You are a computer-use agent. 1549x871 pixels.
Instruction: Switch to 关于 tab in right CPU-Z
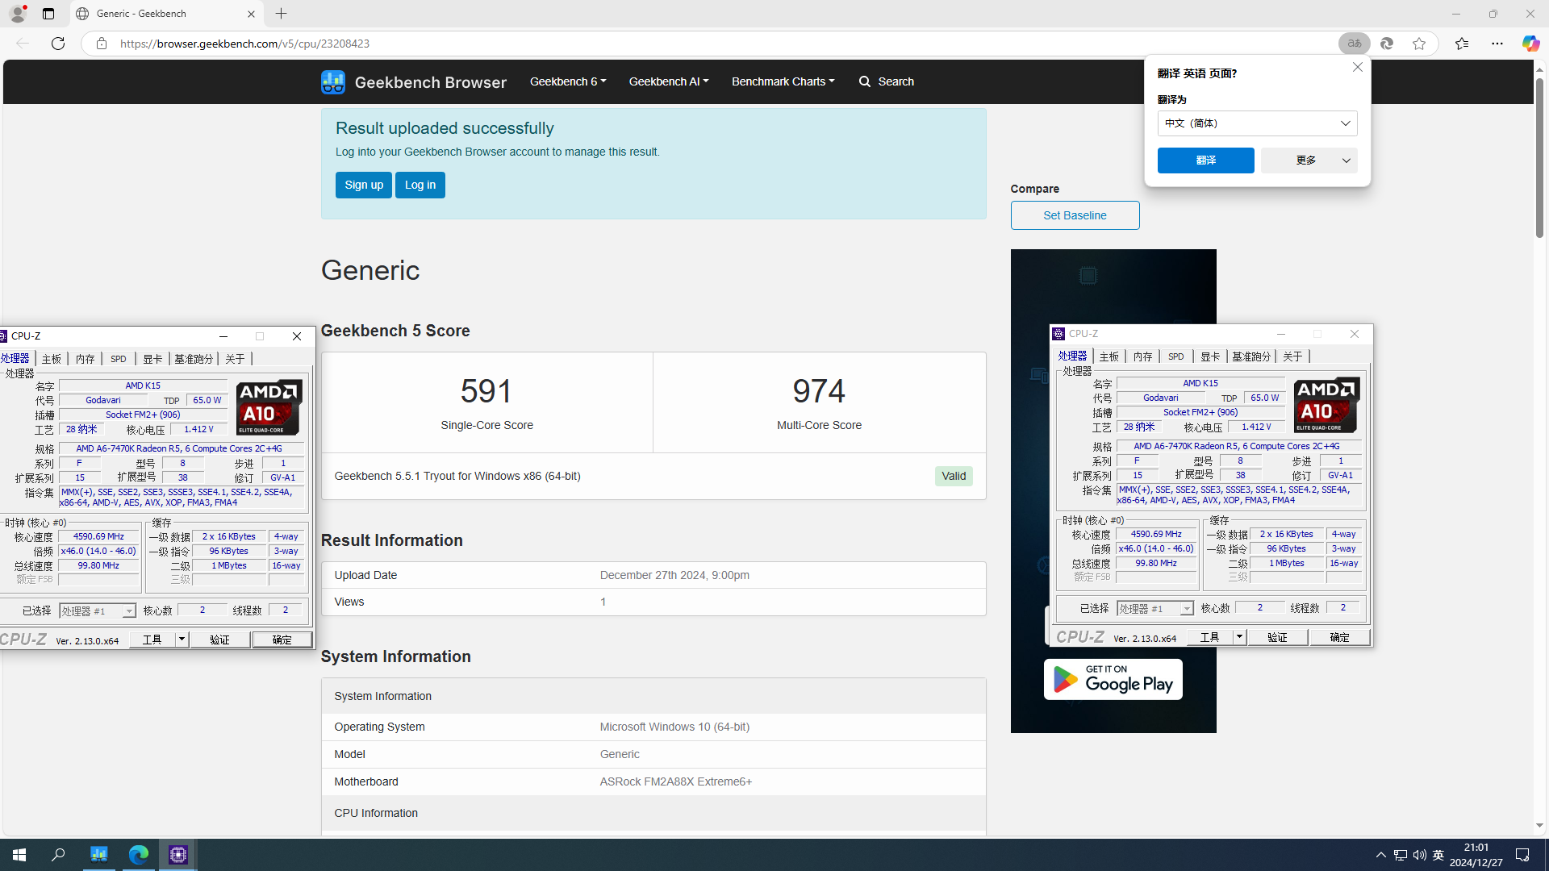[1292, 356]
